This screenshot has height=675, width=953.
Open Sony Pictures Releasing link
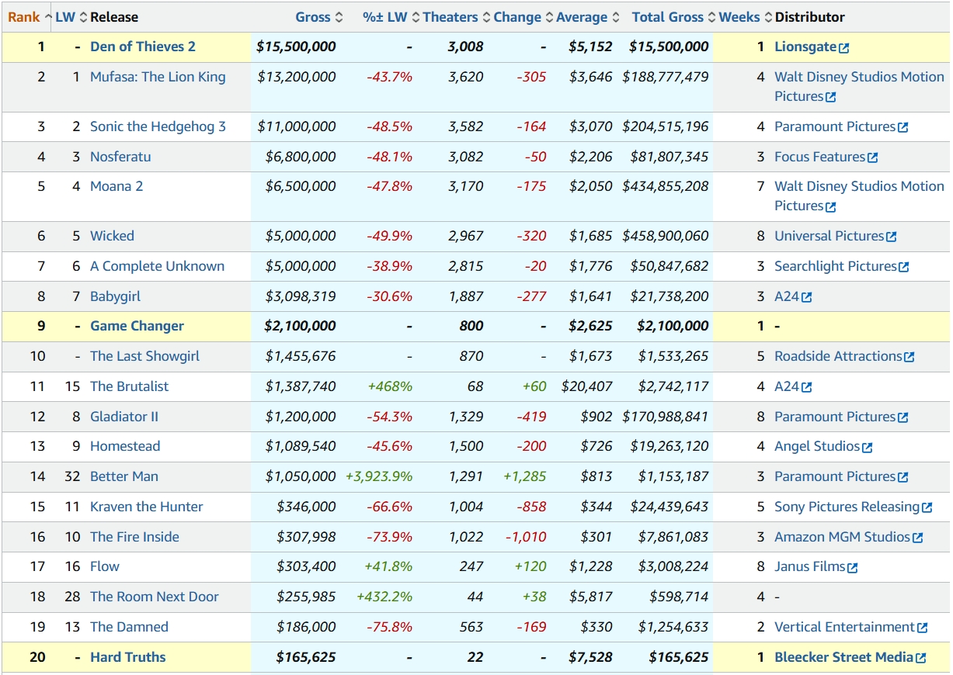click(847, 507)
